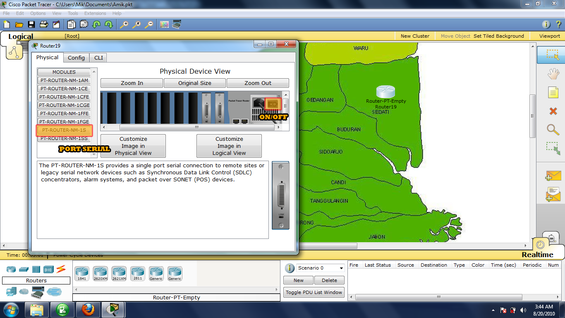Select module PT-ROUTER-NM-1CFE
Image resolution: width=565 pixels, height=318 pixels.
click(x=65, y=97)
